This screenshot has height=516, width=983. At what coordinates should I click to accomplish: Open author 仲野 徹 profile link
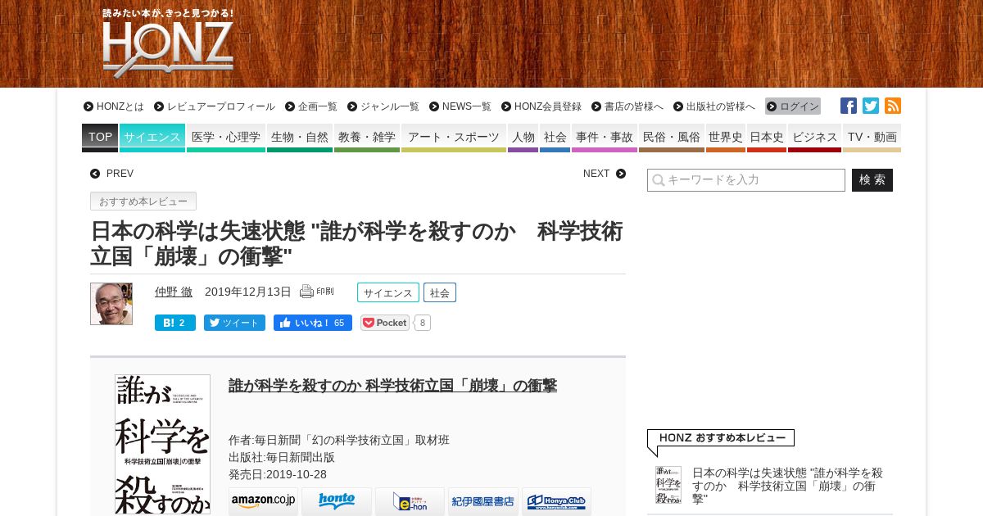coord(174,292)
